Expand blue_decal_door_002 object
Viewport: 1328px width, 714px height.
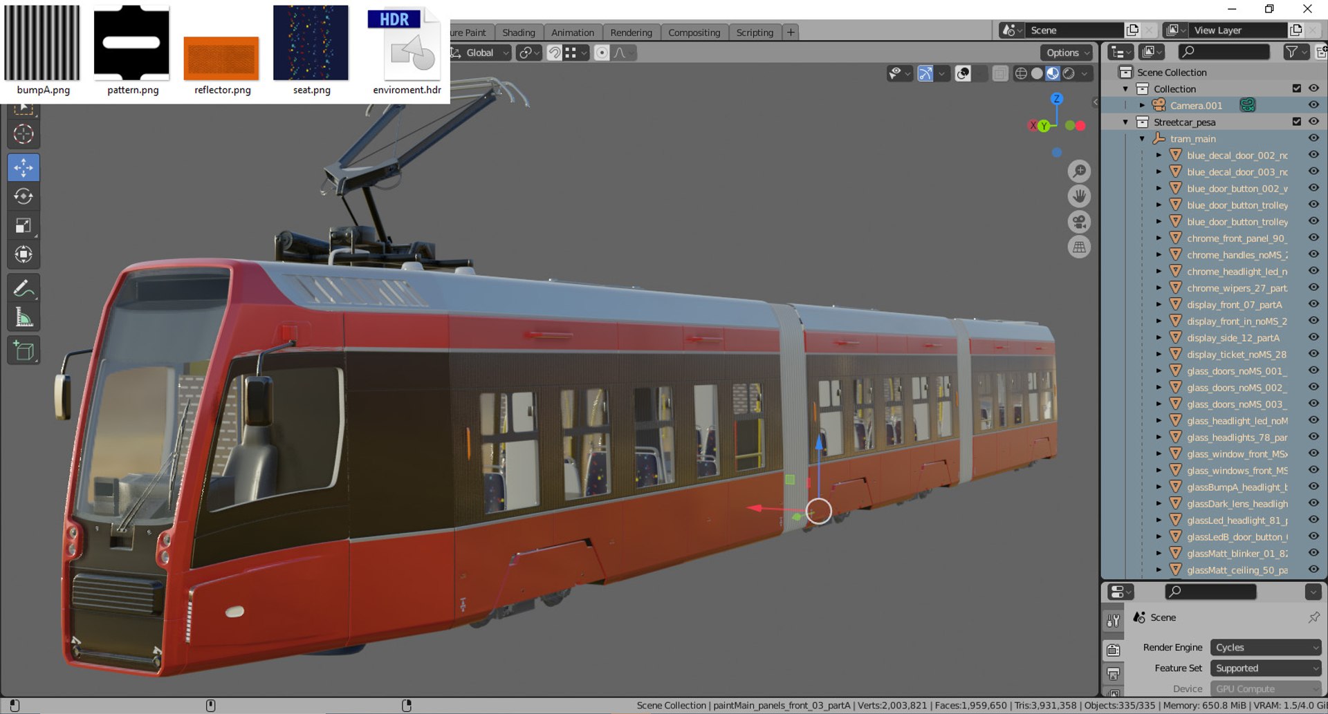point(1159,156)
